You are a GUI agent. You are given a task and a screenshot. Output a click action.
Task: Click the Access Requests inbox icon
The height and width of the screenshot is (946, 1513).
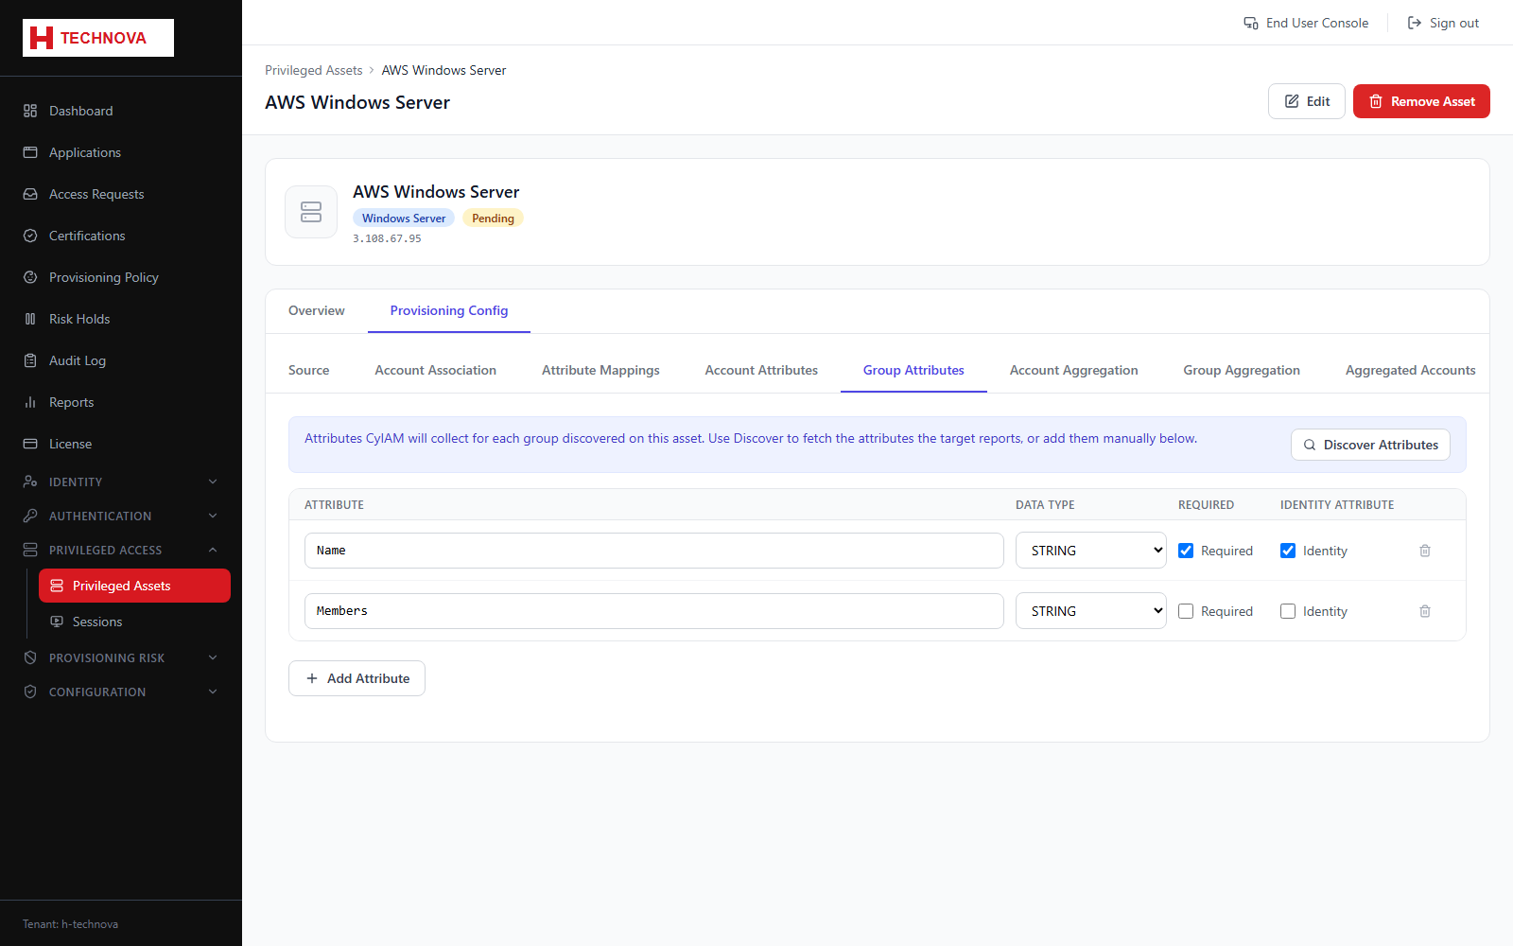30,194
